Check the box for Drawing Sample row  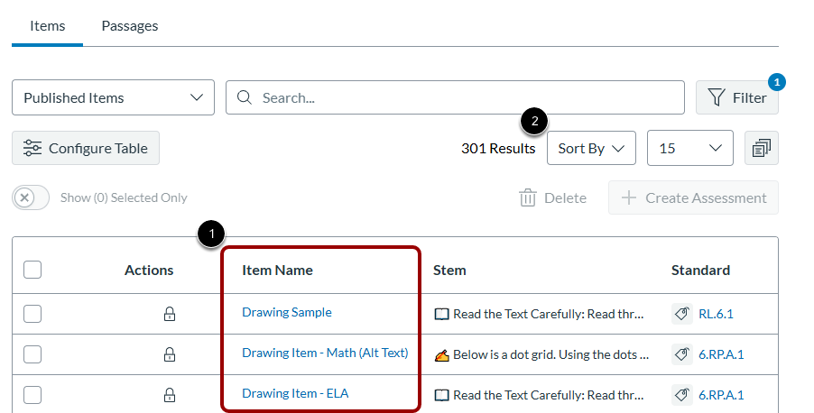tap(32, 314)
